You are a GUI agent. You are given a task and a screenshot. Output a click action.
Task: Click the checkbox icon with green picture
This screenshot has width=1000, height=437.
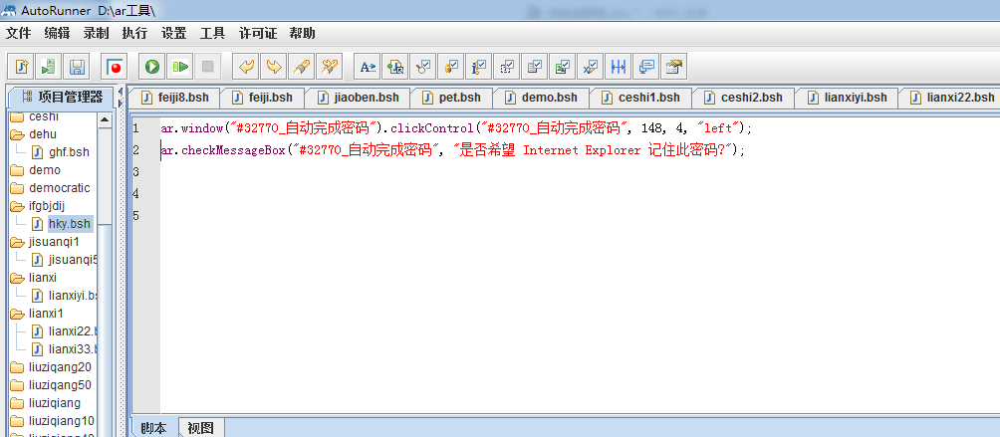563,66
